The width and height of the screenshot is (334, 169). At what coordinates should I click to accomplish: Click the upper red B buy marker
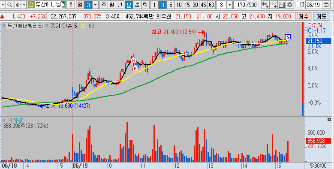pyautogui.click(x=133, y=60)
